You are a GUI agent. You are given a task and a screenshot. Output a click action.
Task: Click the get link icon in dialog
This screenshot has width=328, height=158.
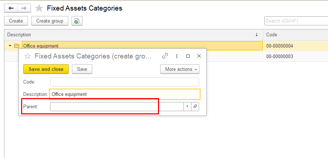click(165, 56)
